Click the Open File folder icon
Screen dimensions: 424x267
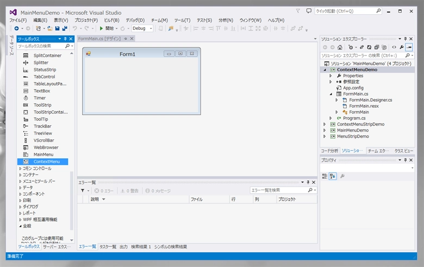[x=50, y=28]
